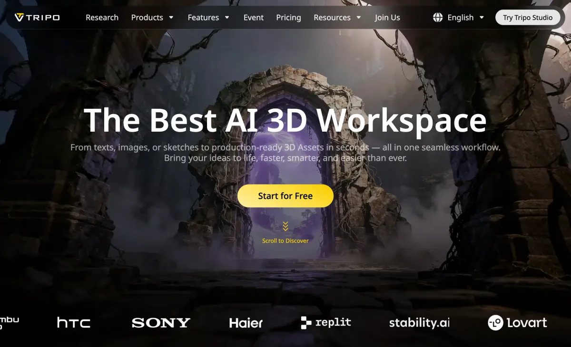Click the globe language icon
Viewport: 571px width, 347px height.
[438, 18]
